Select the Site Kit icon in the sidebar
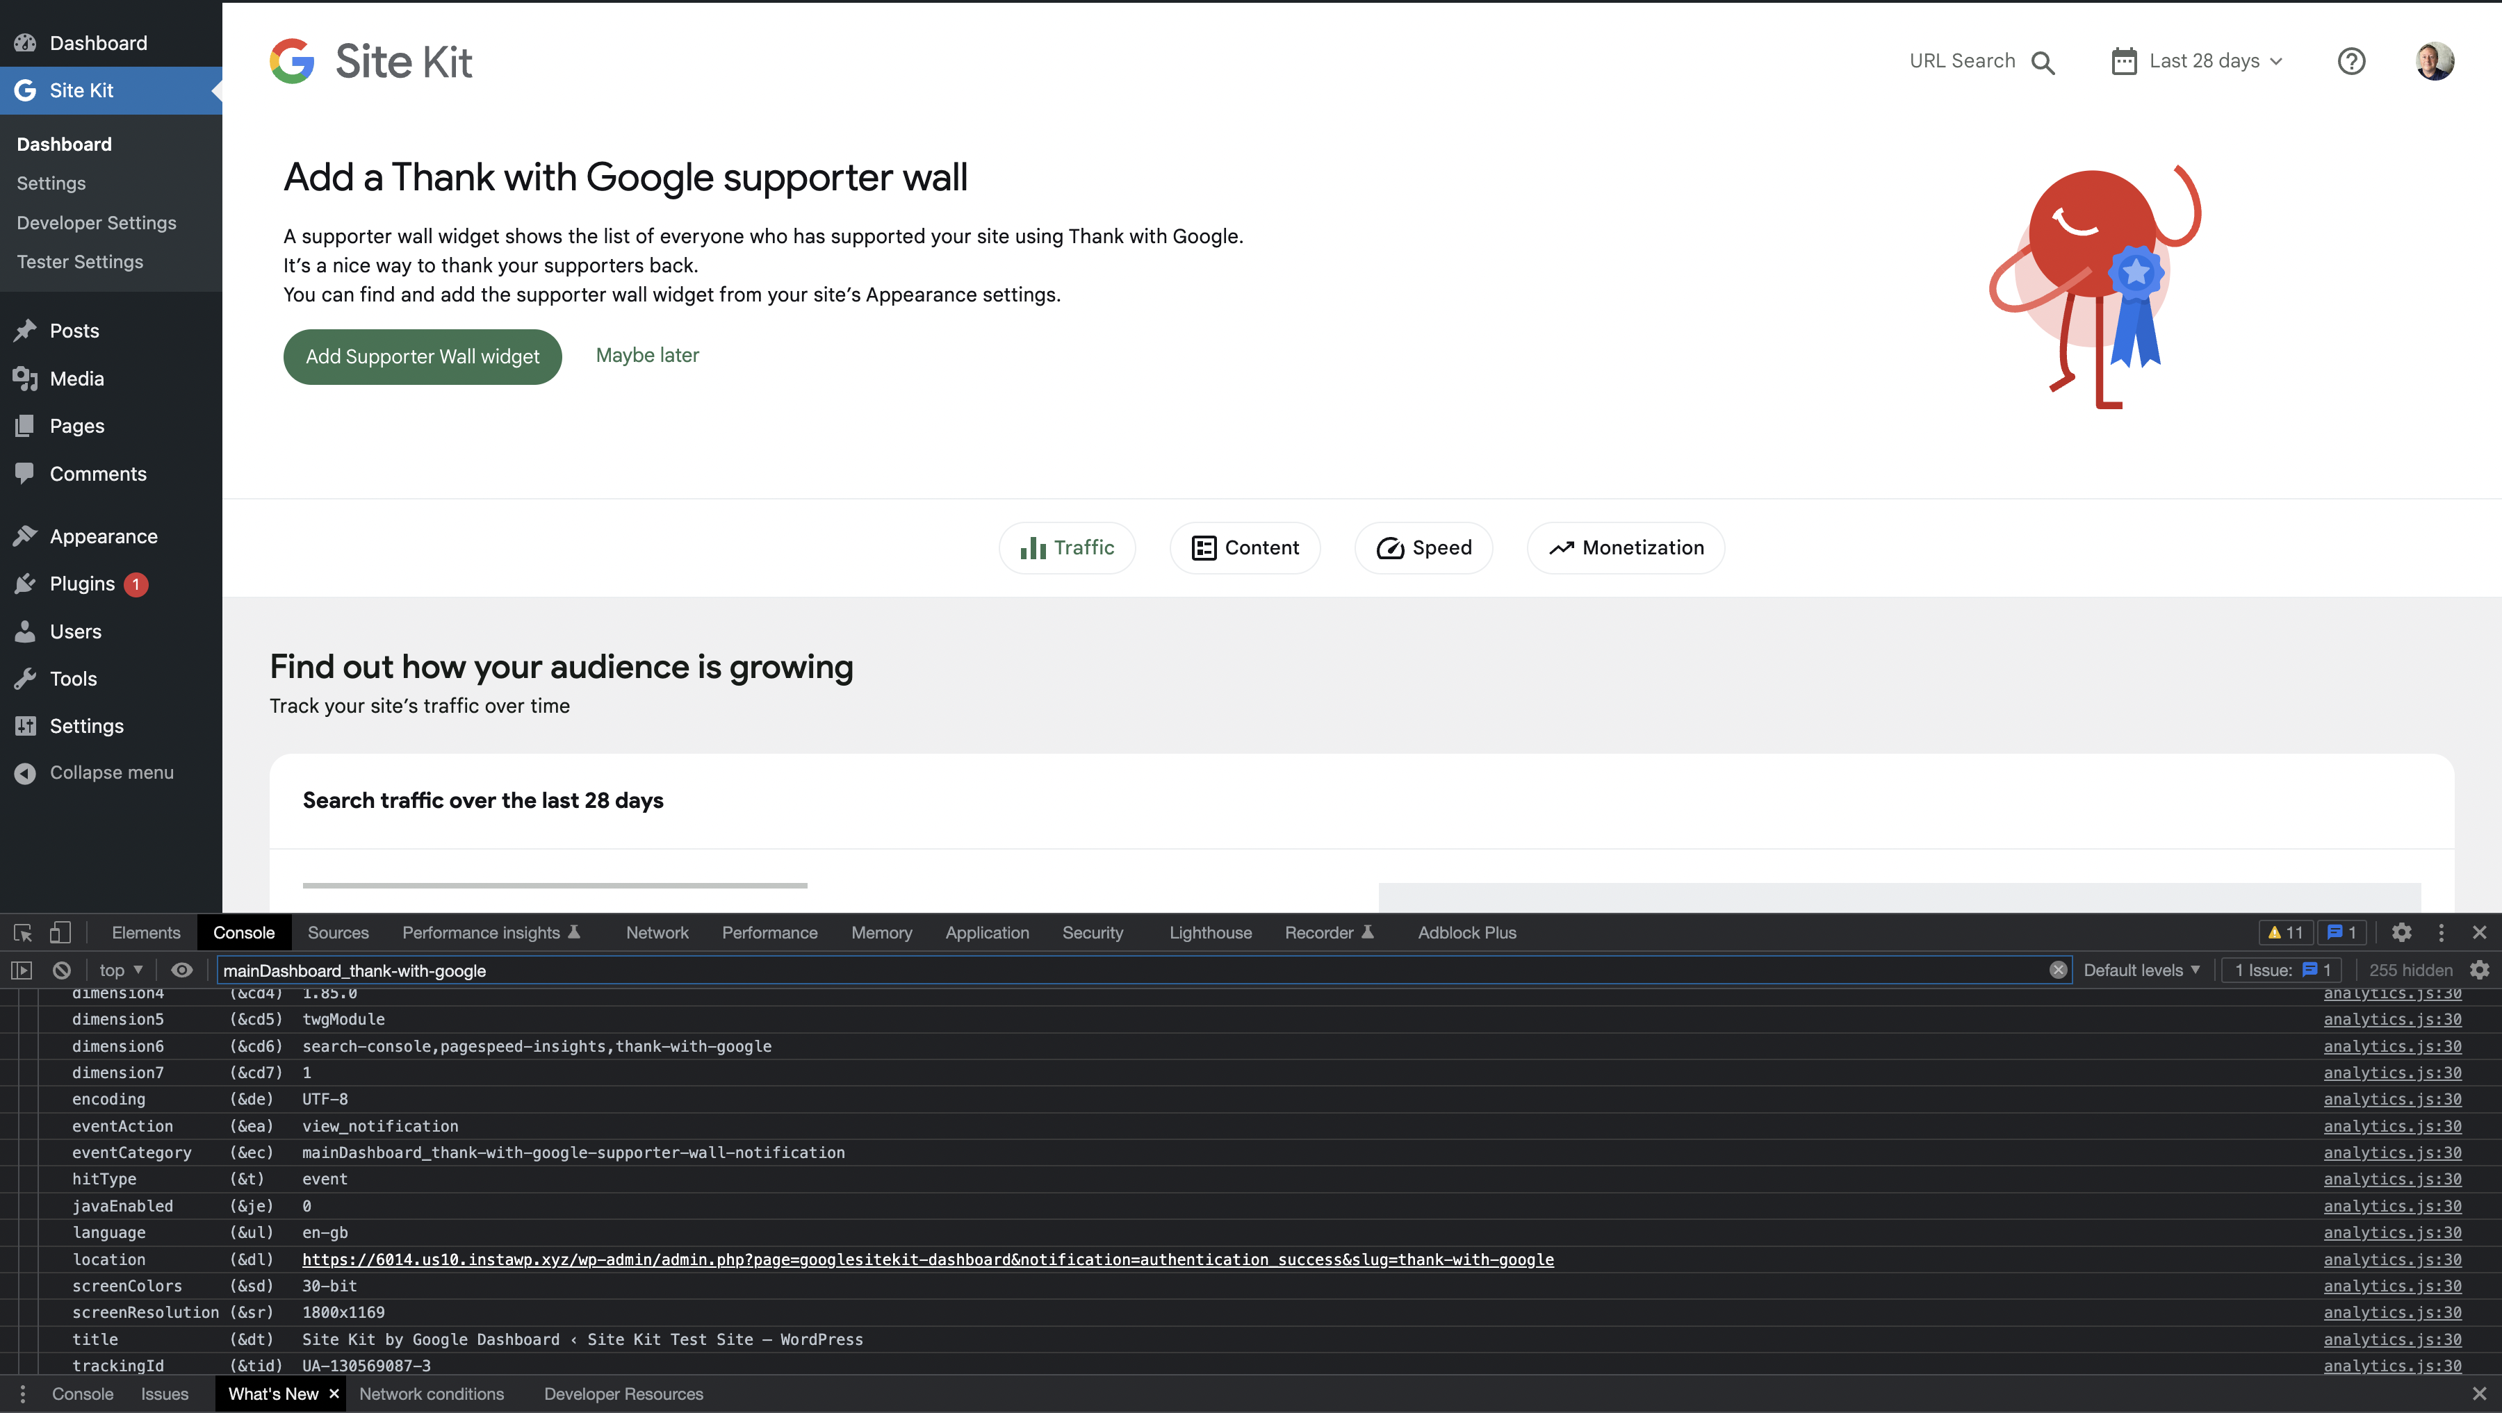The image size is (2502, 1413). [x=26, y=90]
